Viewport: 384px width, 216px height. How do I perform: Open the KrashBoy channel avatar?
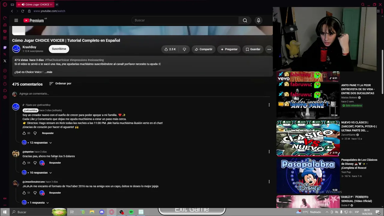click(16, 49)
